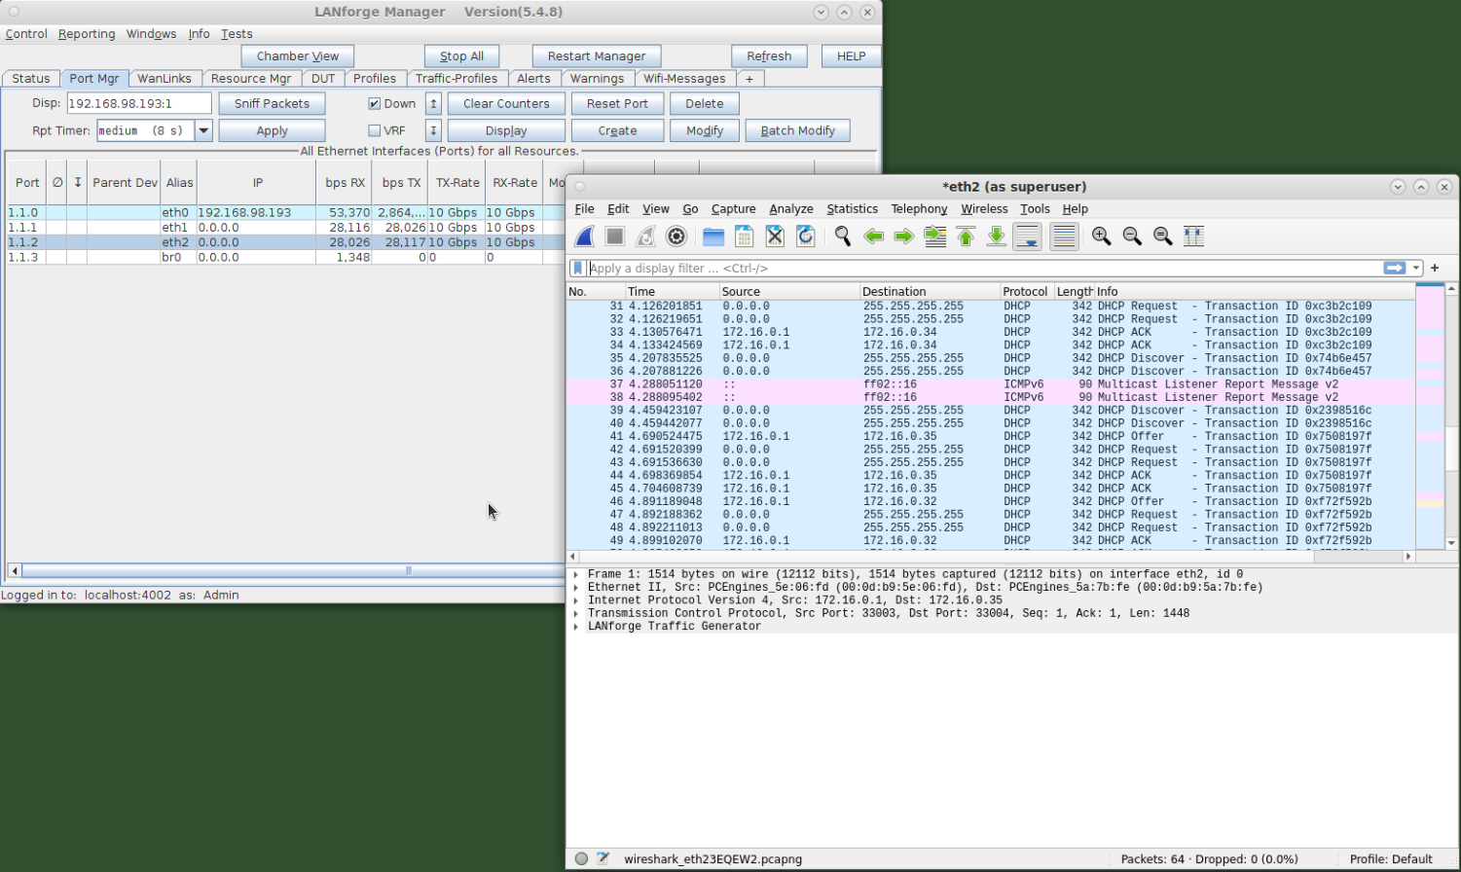Focus the Wireshark display filter field
The image size is (1461, 872).
(x=983, y=268)
